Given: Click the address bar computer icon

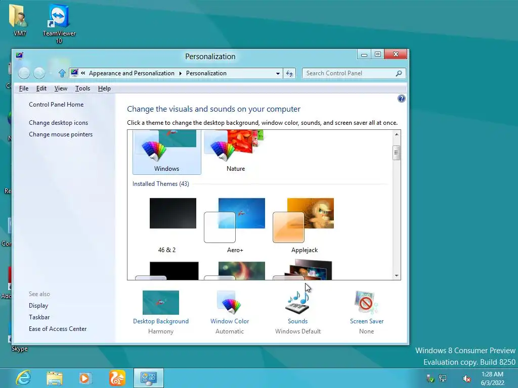Looking at the screenshot, I should click(x=75, y=73).
